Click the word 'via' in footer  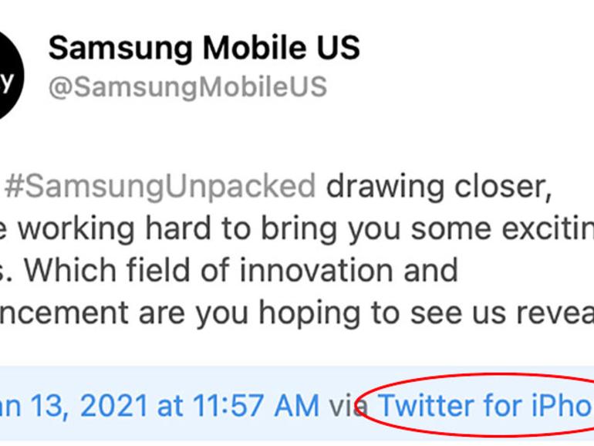pos(348,406)
